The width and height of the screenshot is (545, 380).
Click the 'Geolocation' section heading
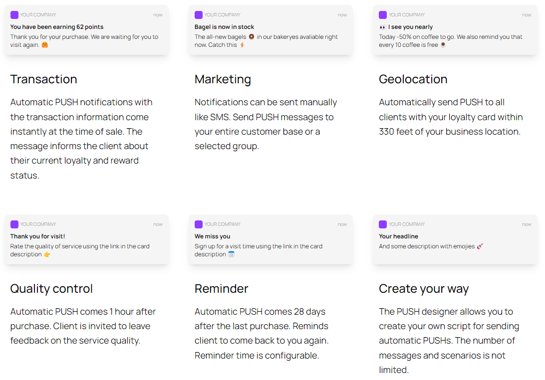[413, 79]
